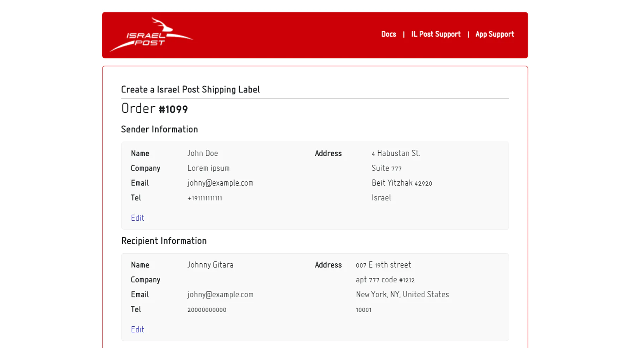
Task: Click recipient phone number 20000000000
Action: [207, 310]
